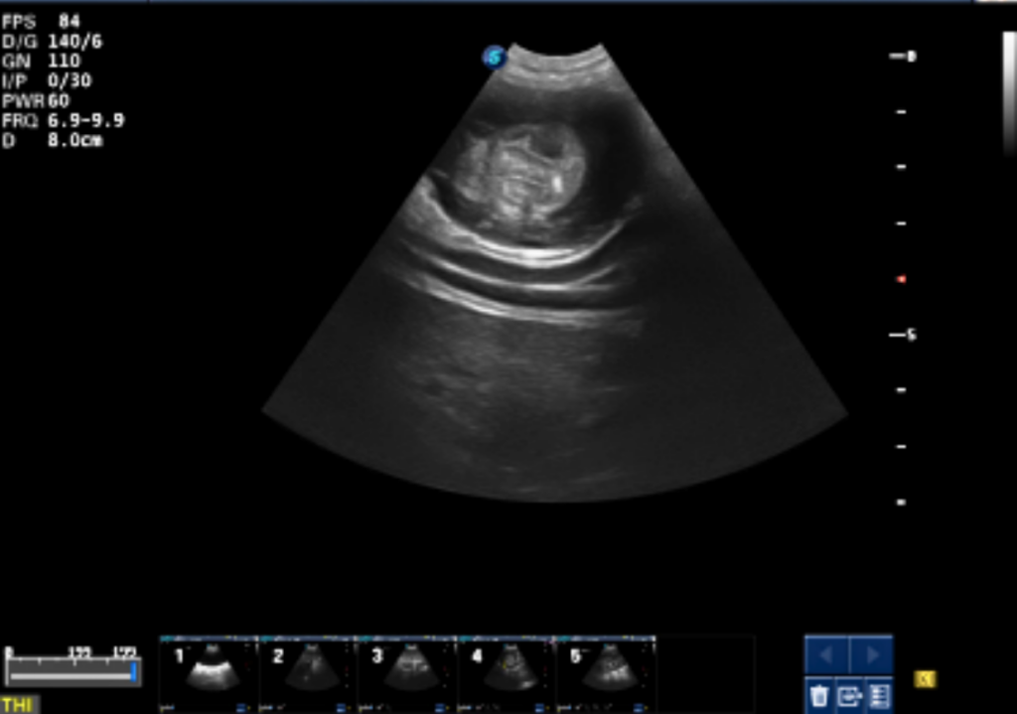Click the small yellow indicator icon
This screenshot has width=1017, height=714.
pyautogui.click(x=925, y=679)
